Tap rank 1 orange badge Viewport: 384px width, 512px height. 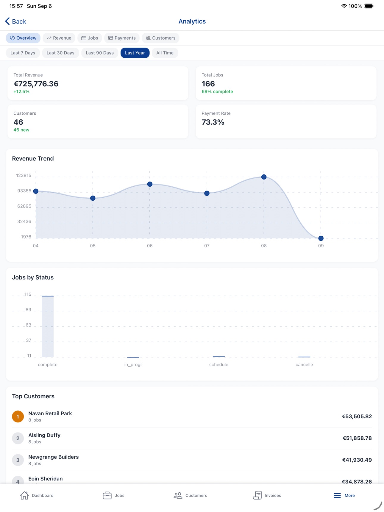tap(18, 416)
